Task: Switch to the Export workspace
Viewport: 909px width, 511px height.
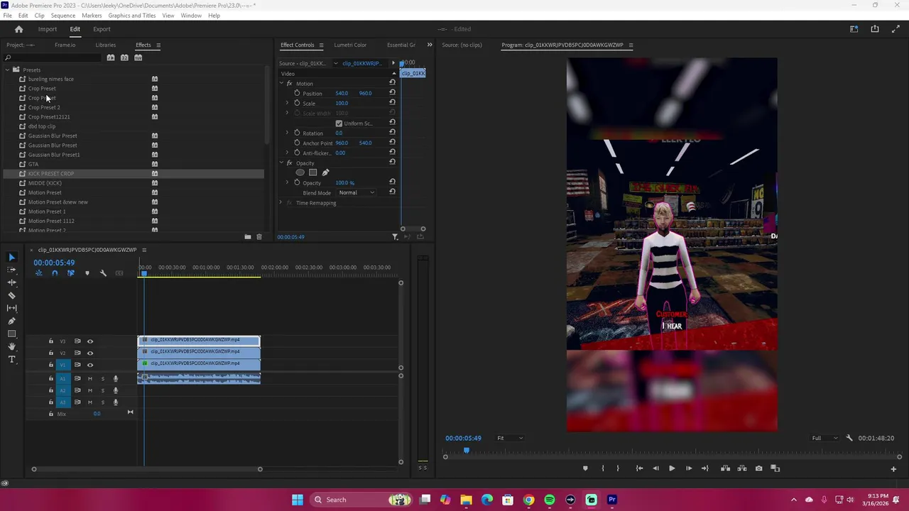Action: tap(102, 29)
